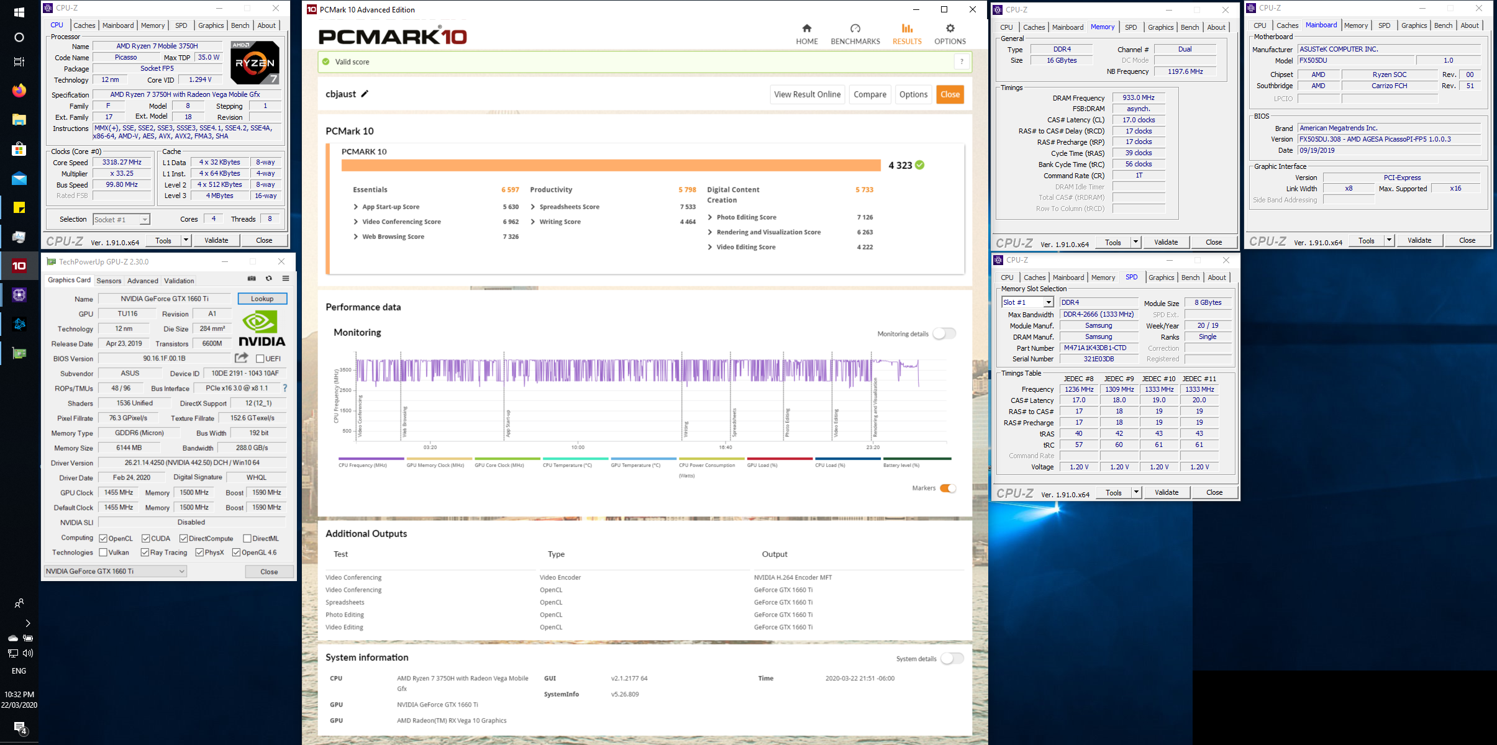Toggle System details switch
The width and height of the screenshot is (1497, 745).
[952, 658]
